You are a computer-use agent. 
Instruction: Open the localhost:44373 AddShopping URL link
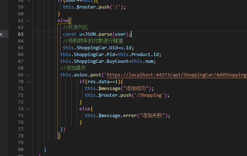tap(177, 75)
